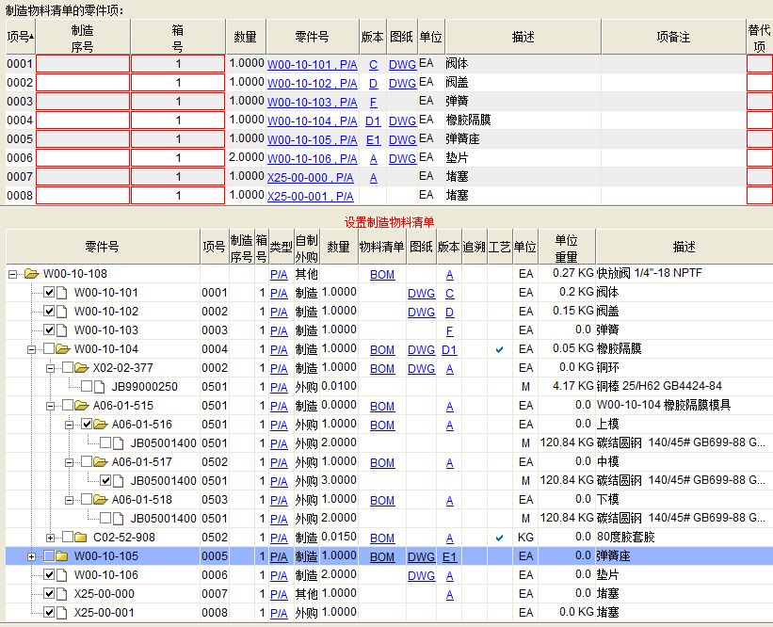Click the folder icon of highlighted W00-10-105
This screenshot has width=773, height=627.
62,556
